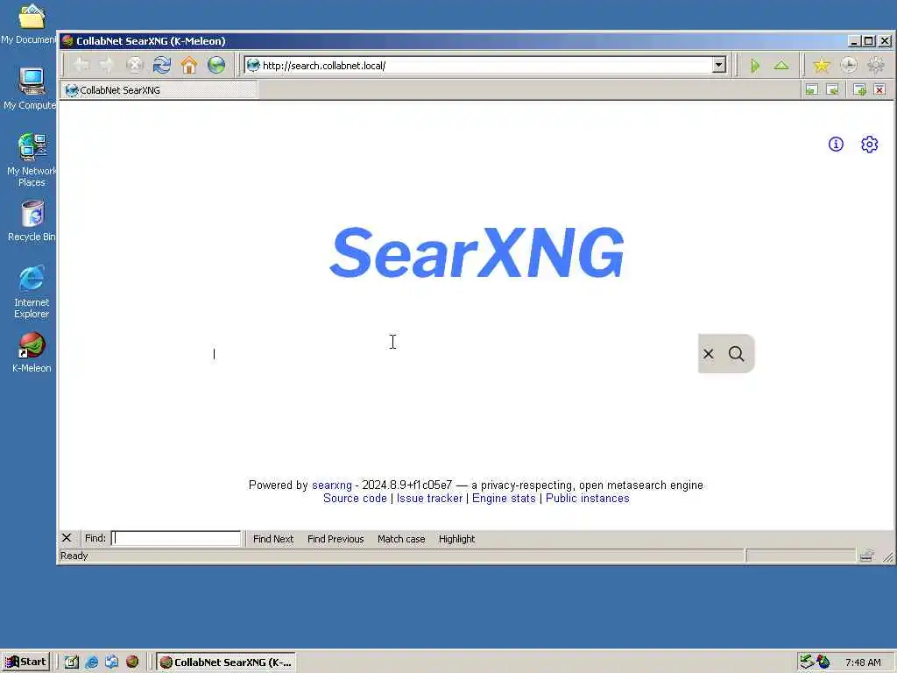This screenshot has width=897, height=673.
Task: Click the 7:48 AM clock
Action: (x=863, y=662)
